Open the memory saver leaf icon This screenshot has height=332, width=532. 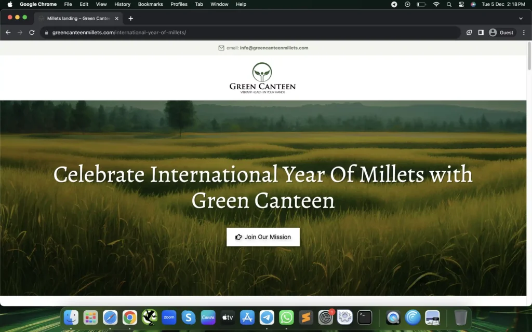pos(469,33)
